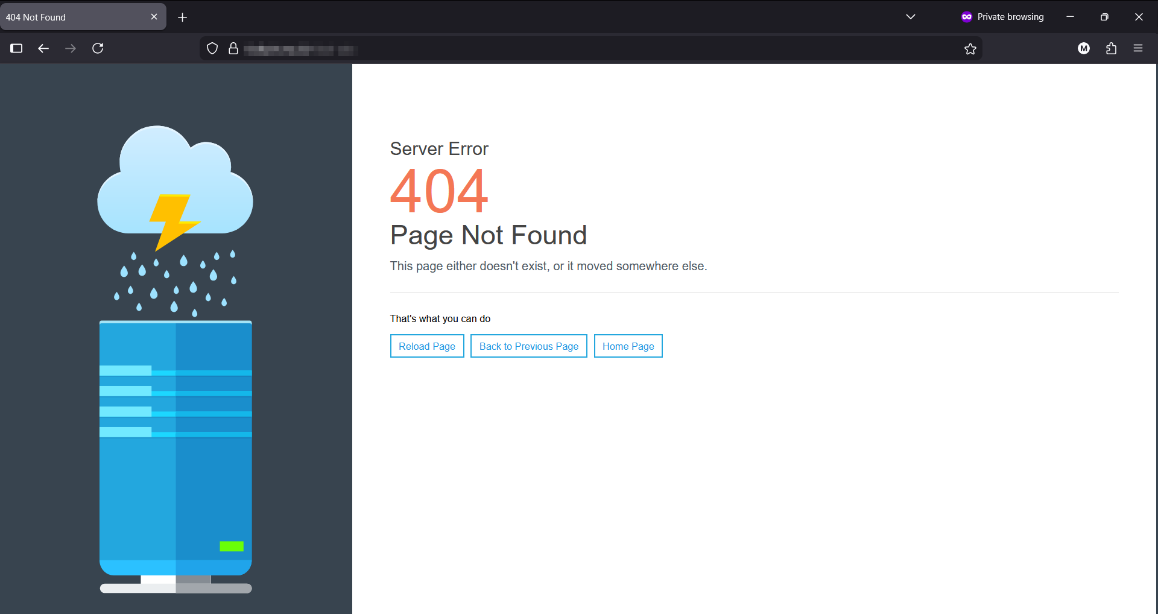Viewport: 1158px width, 614px height.
Task: Select the 404 Not Found tab
Action: click(x=72, y=17)
